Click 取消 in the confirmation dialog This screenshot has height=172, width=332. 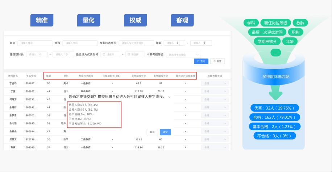pos(152,132)
